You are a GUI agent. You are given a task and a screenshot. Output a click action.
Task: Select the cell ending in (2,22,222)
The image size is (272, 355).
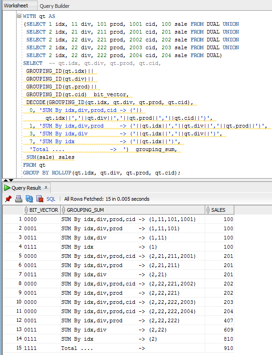coord(133,320)
